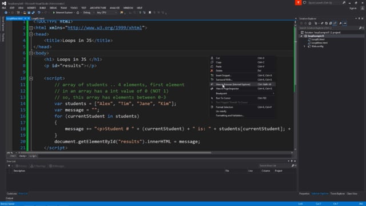Click the body breadcrumb below the editor
The height and width of the screenshot is (206, 366).
23,156
